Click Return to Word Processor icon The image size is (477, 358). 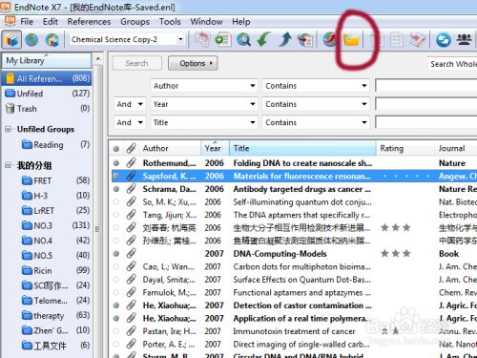click(418, 40)
